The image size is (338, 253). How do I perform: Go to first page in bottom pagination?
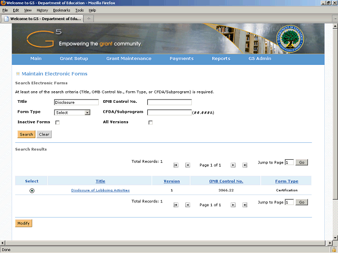click(x=176, y=205)
